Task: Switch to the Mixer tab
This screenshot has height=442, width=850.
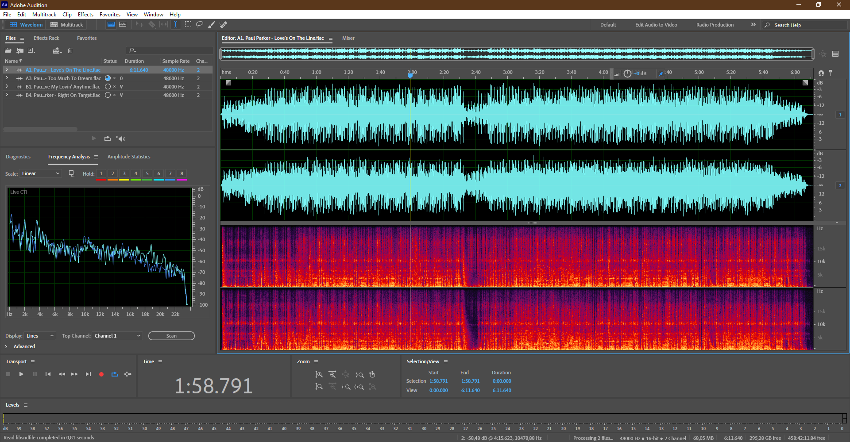Action: (x=348, y=38)
